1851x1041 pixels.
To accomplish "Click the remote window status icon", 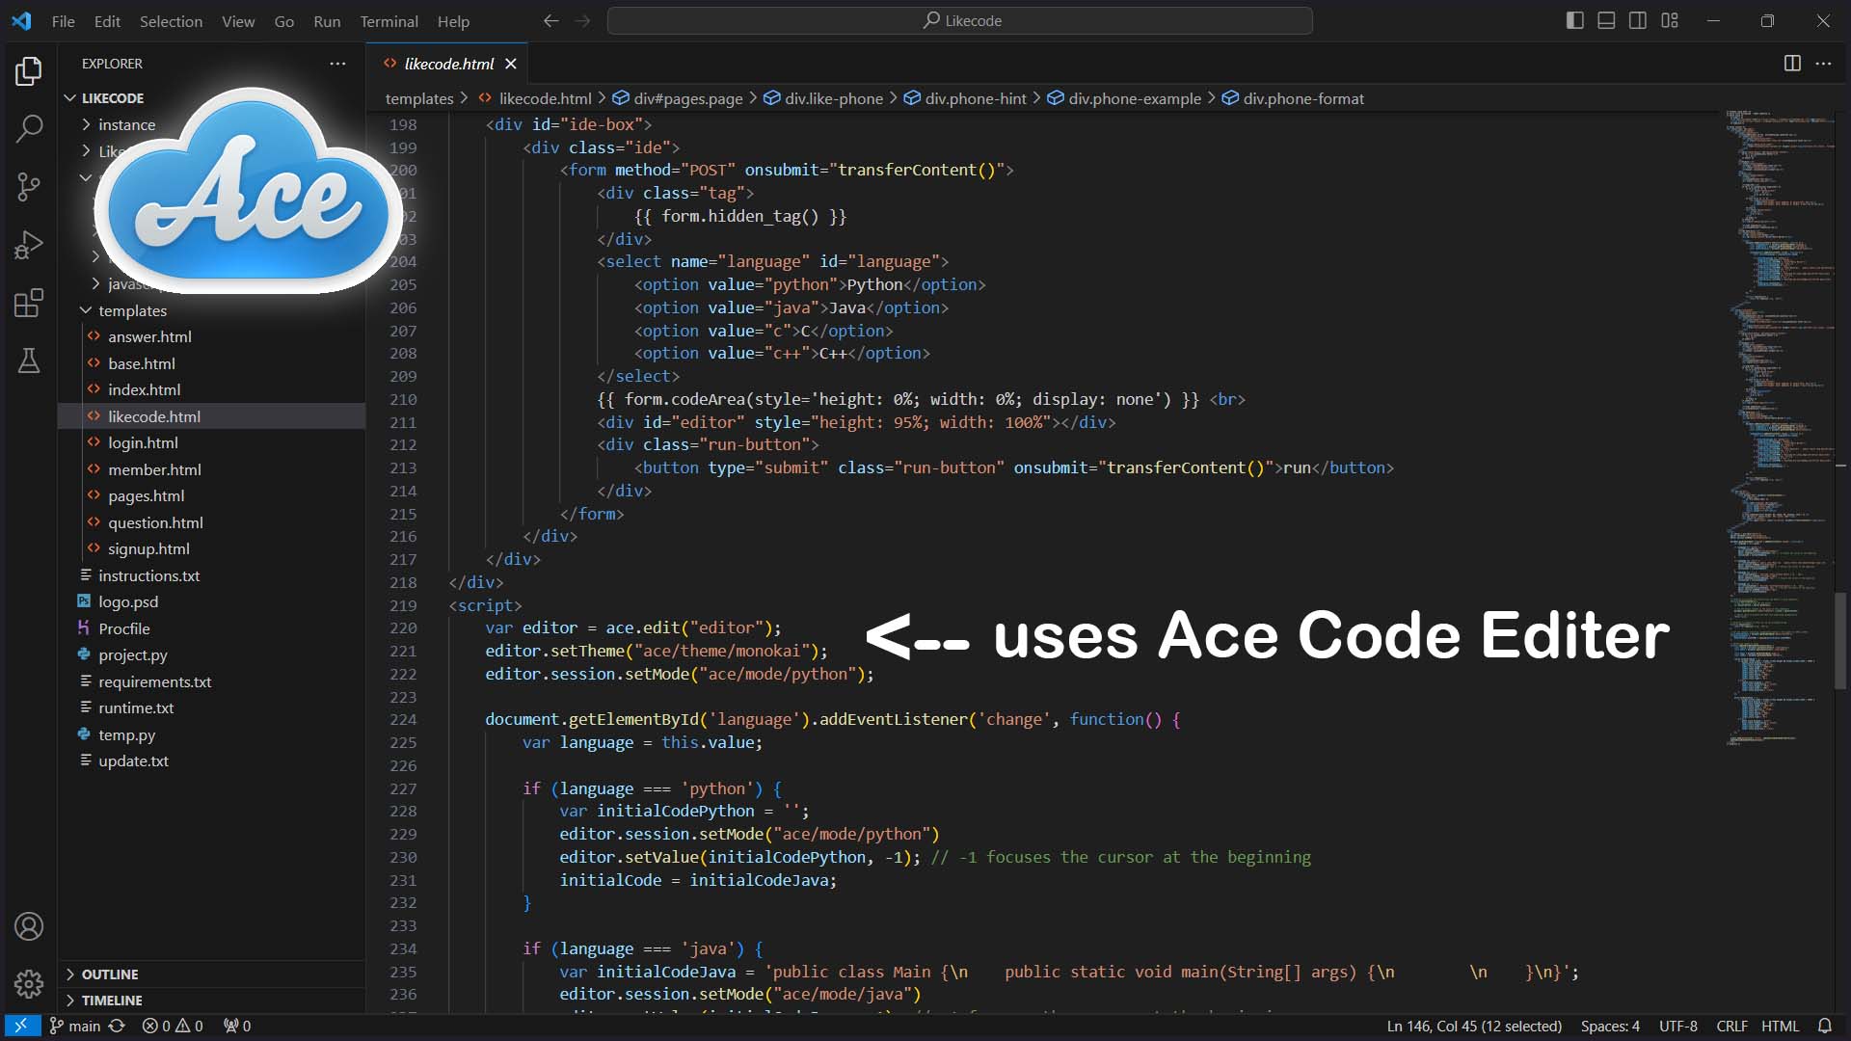I will [20, 1026].
